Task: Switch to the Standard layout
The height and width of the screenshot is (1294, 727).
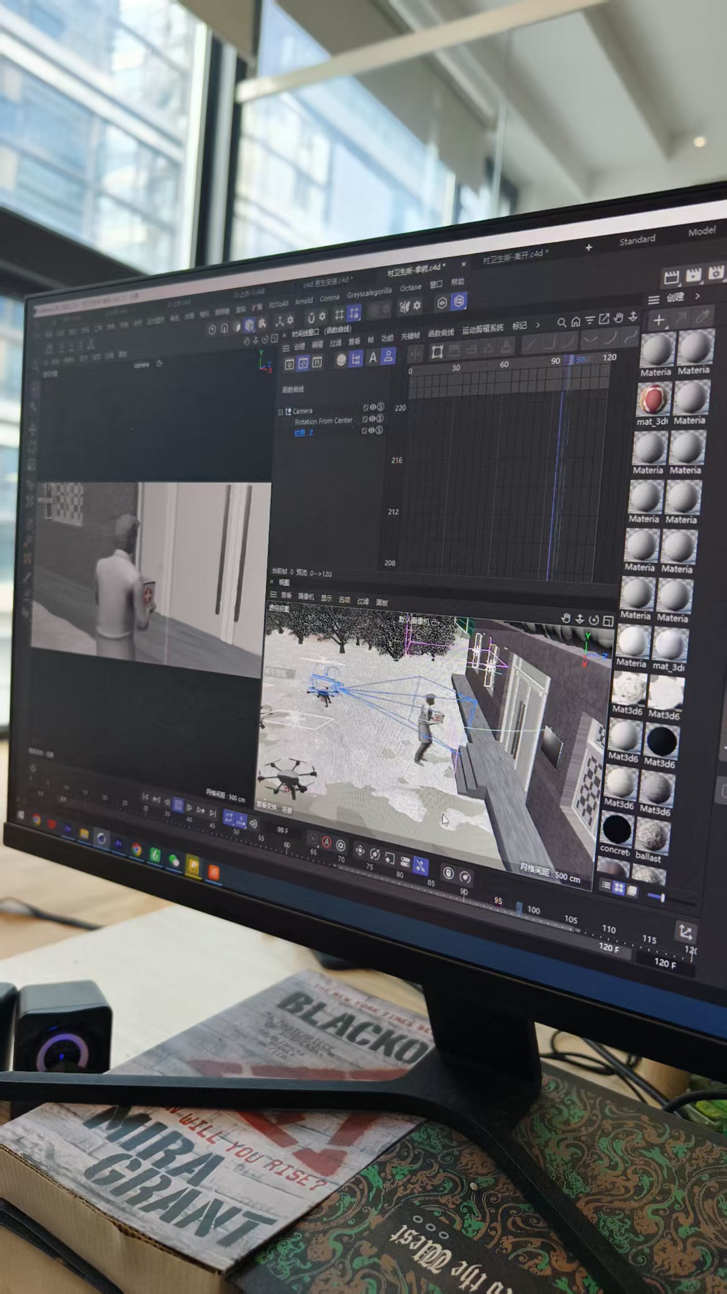Action: 637,240
